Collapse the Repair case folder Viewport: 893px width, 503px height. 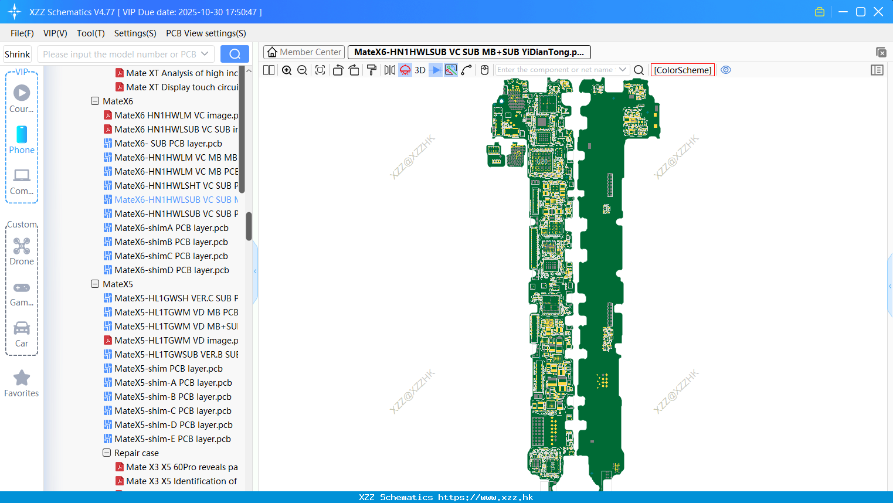(x=107, y=453)
